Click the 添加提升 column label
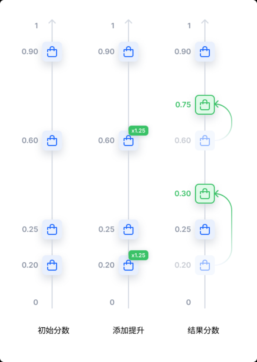The height and width of the screenshot is (362, 257). [x=128, y=330]
